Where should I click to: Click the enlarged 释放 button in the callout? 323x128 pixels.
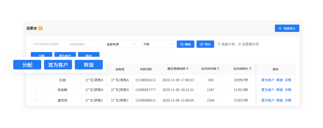89,65
